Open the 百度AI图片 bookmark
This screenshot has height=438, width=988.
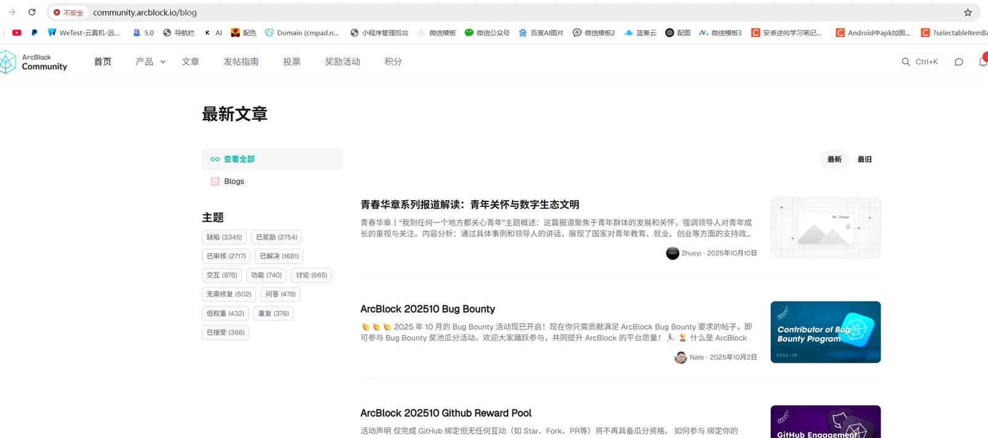(x=541, y=33)
